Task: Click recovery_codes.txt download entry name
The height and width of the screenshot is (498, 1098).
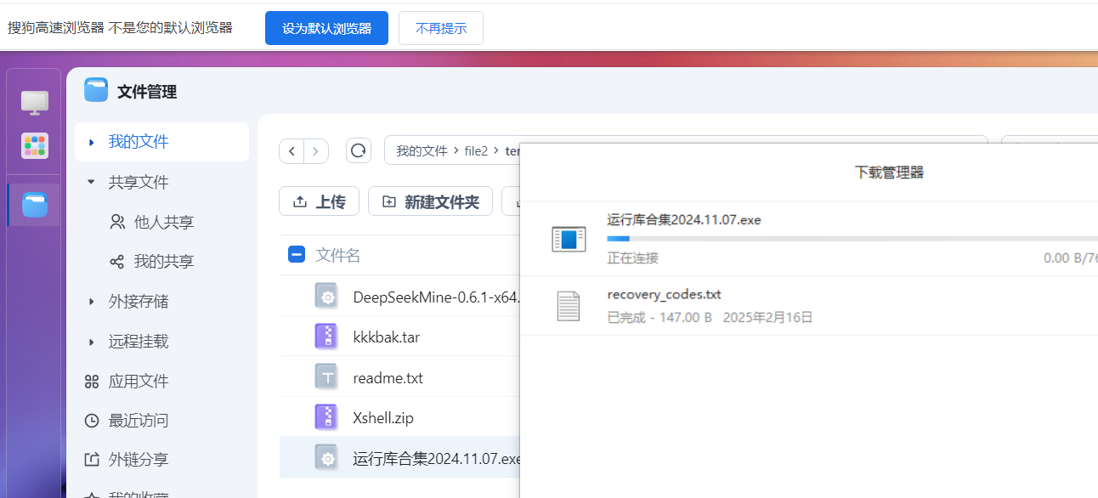Action: [665, 294]
